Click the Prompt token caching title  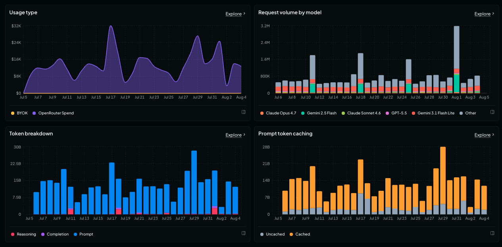(x=285, y=133)
